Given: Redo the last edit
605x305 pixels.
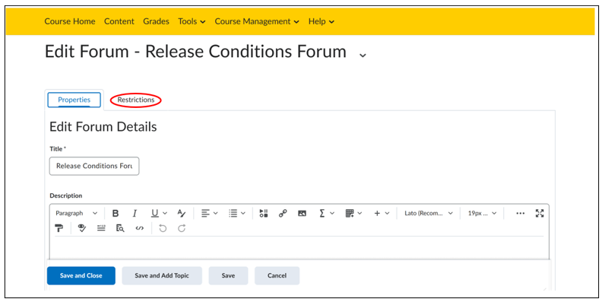Looking at the screenshot, I should [x=182, y=228].
